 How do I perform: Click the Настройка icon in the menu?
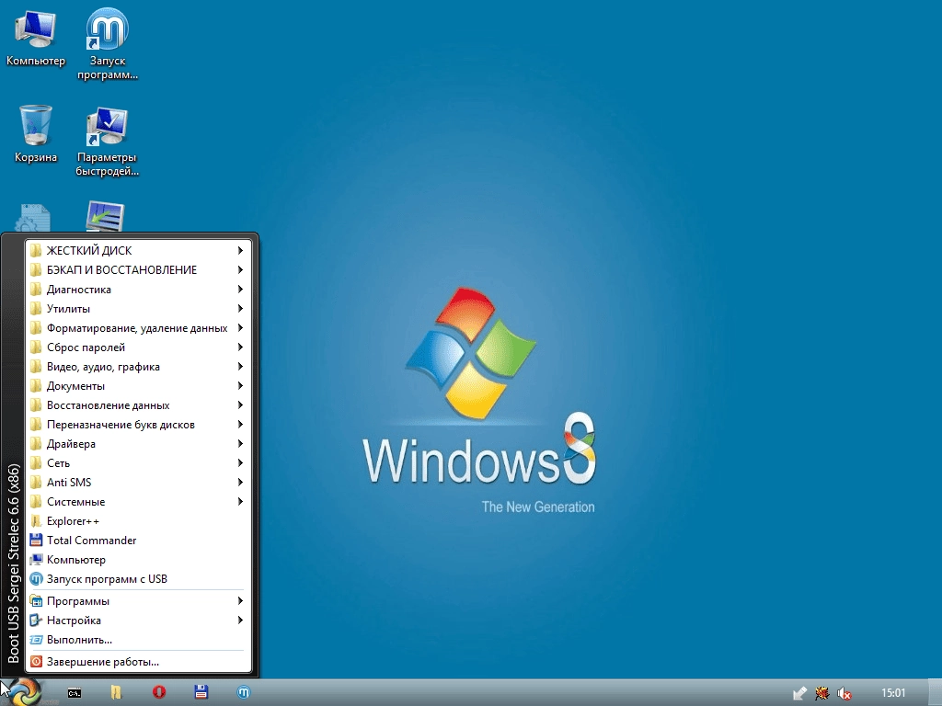(x=36, y=620)
